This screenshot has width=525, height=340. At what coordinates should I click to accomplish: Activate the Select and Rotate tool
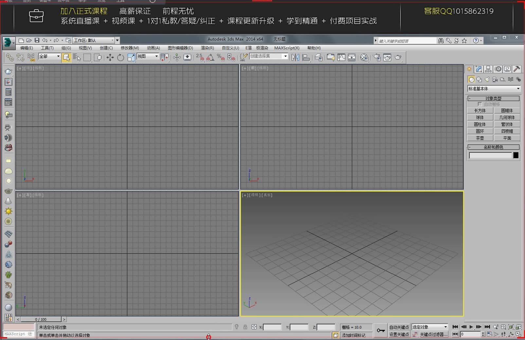120,57
